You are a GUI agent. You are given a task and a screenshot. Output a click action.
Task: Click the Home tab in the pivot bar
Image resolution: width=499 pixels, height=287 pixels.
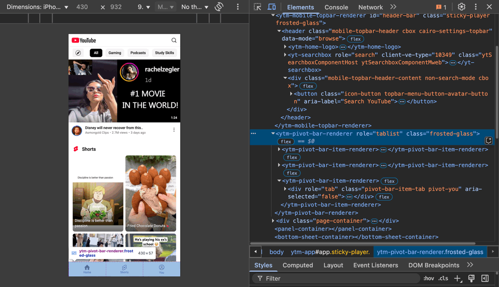pyautogui.click(x=87, y=269)
